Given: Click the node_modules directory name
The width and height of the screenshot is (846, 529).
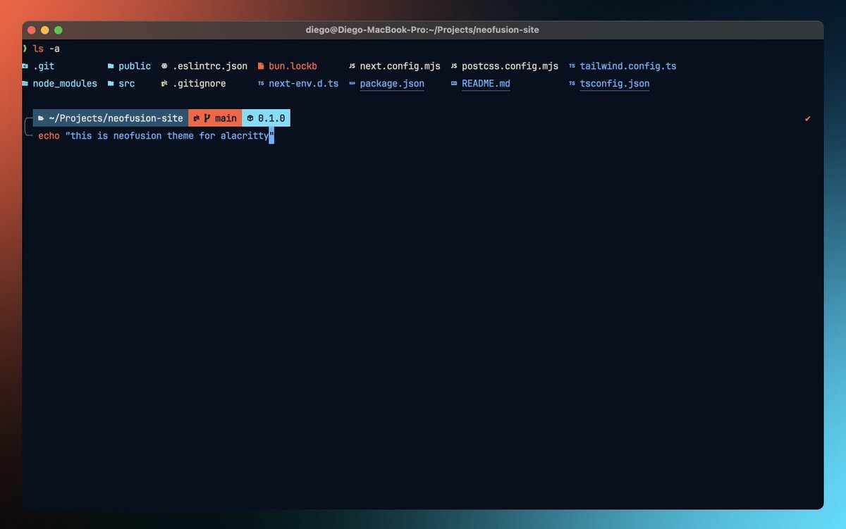Looking at the screenshot, I should tap(65, 83).
